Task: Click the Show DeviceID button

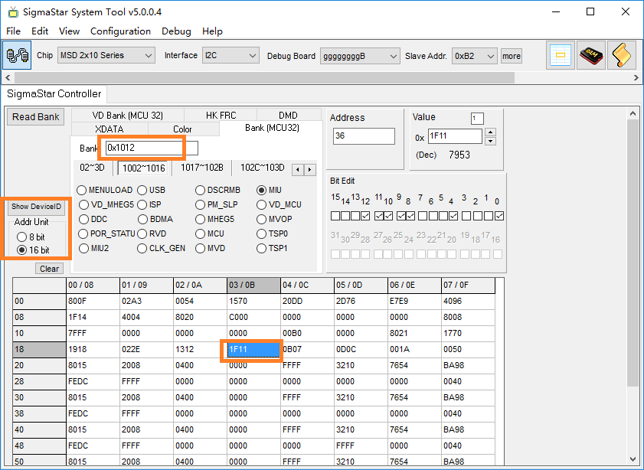Action: coord(37,207)
